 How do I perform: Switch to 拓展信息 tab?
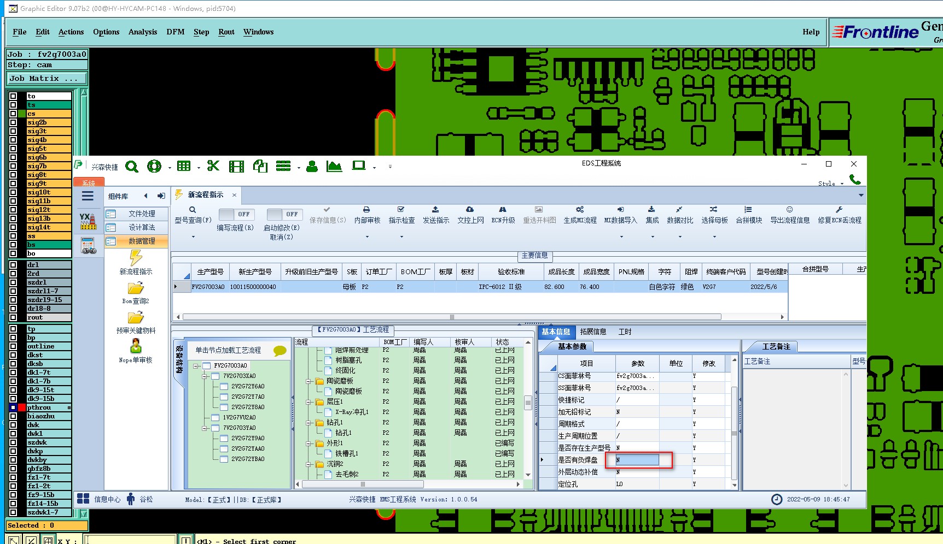(593, 332)
